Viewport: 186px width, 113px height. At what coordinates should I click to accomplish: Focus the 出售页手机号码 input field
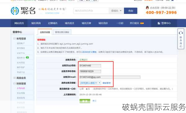coord(90,71)
